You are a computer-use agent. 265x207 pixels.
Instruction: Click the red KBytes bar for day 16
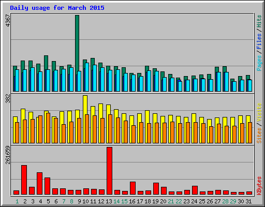point(132,188)
